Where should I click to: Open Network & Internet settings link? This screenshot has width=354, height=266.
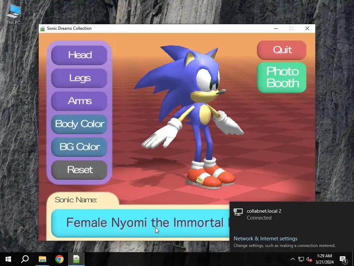(x=265, y=238)
